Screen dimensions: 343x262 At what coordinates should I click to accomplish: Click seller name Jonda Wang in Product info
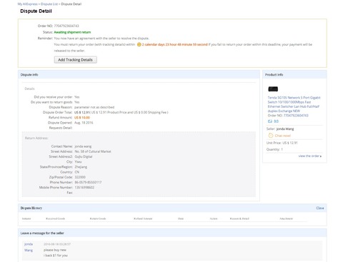click(285, 129)
